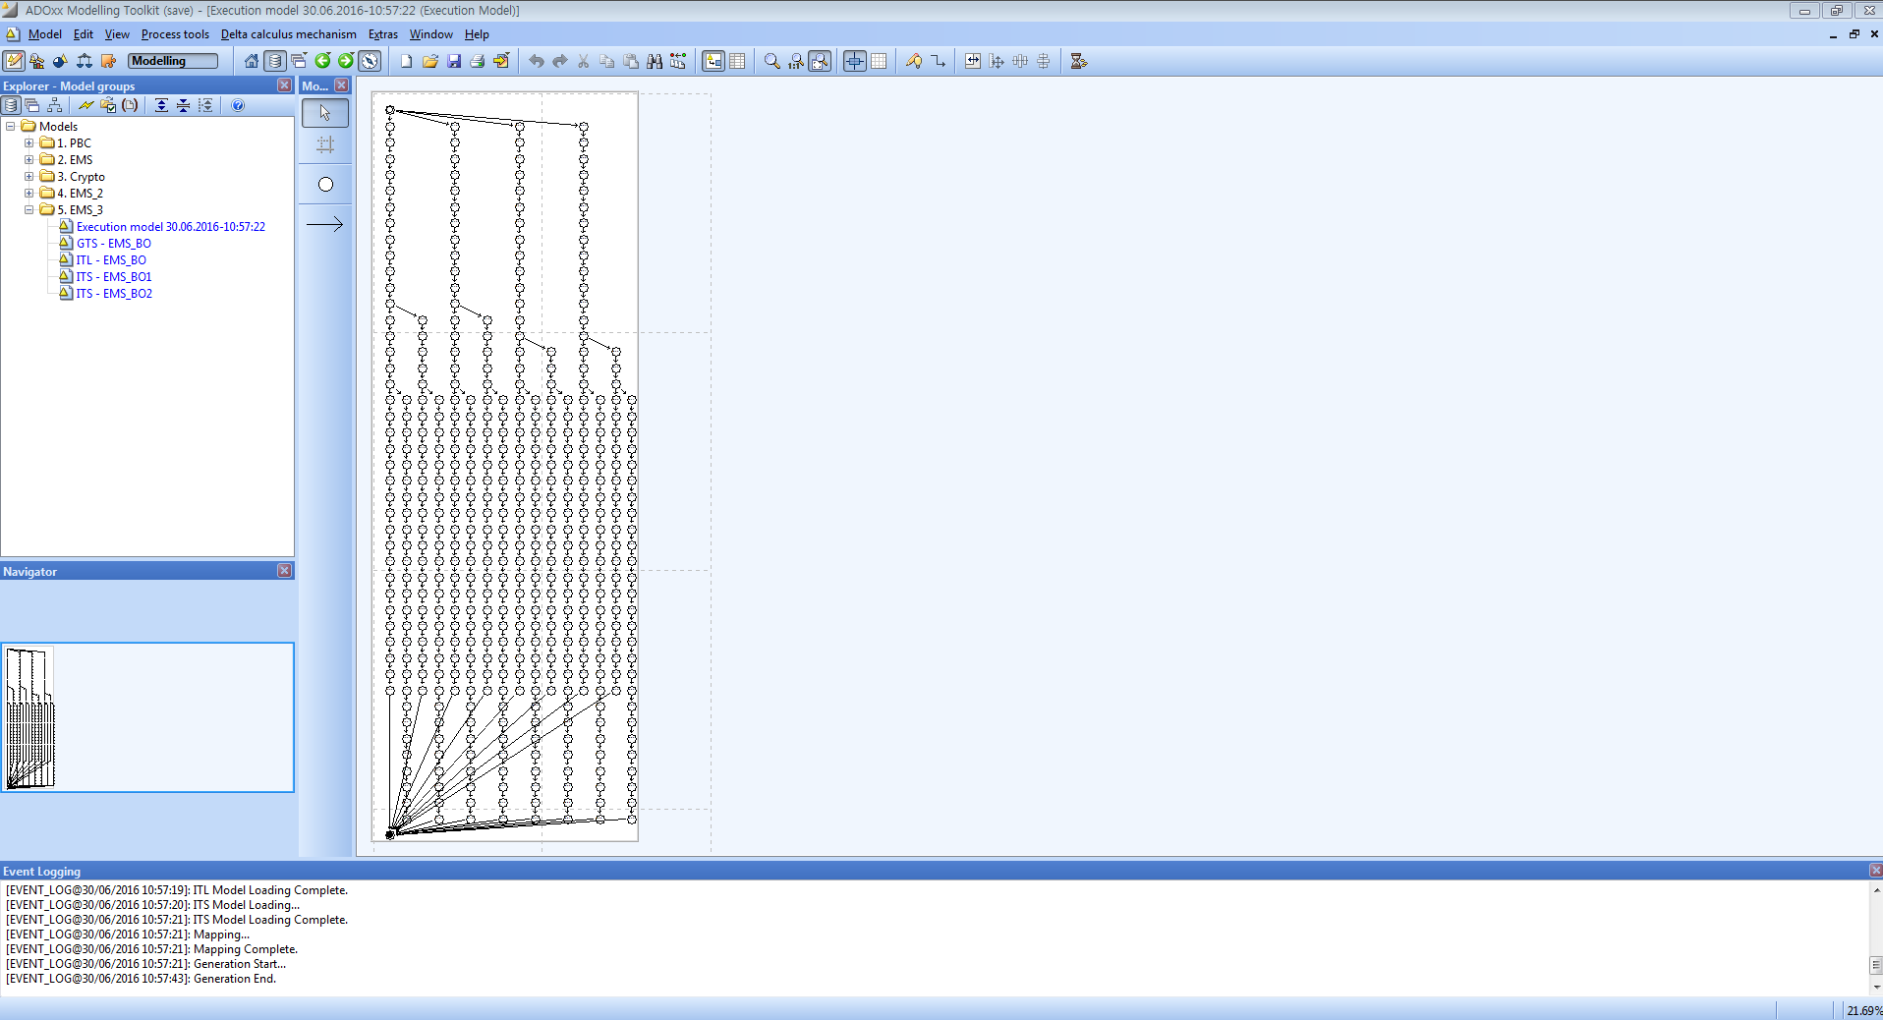This screenshot has height=1020, width=1883.
Task: Expand all icon in Explorer toolbar
Action: point(161,105)
